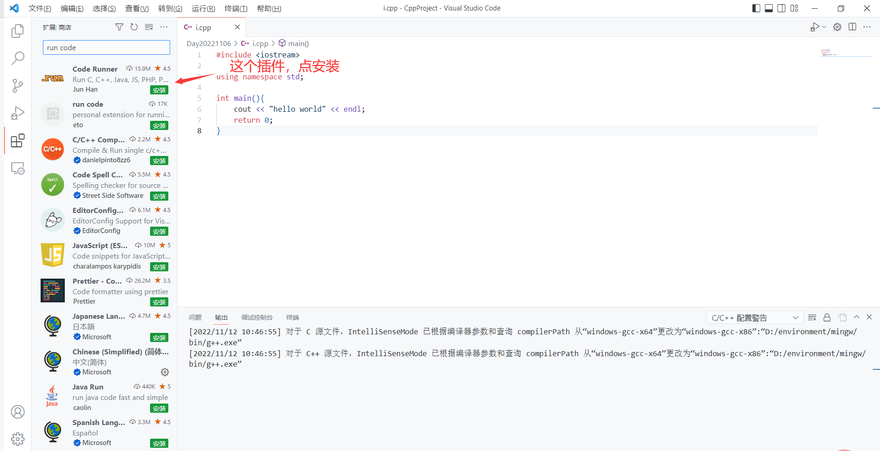
Task: Click the Code Spell Checker green icon
Action: coord(52,185)
